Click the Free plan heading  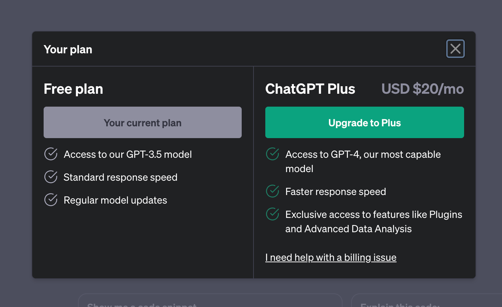[x=73, y=89]
